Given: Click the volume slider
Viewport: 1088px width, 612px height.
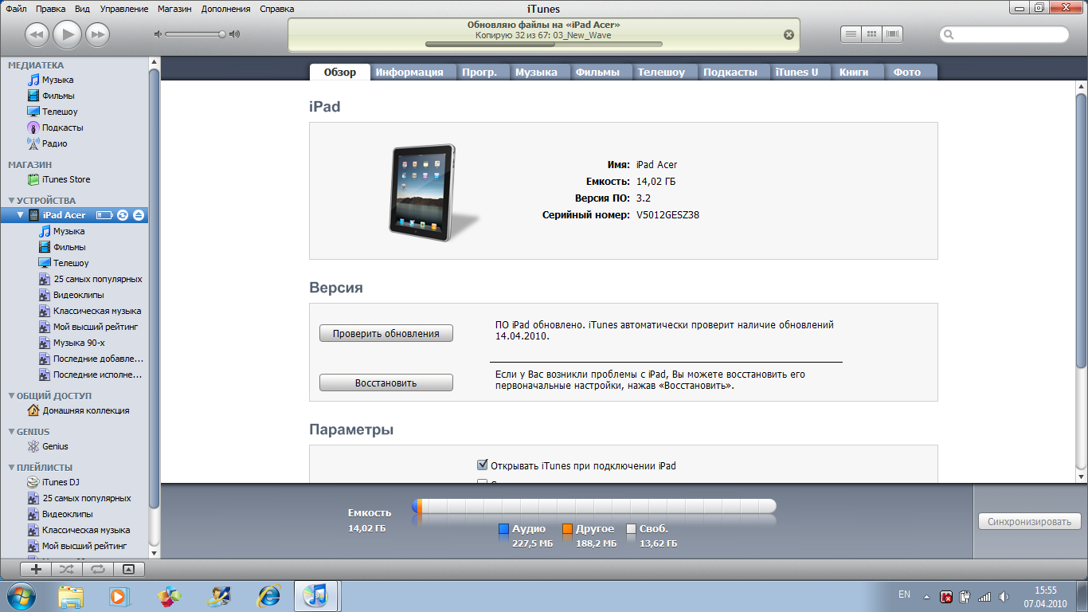Looking at the screenshot, I should click(195, 34).
